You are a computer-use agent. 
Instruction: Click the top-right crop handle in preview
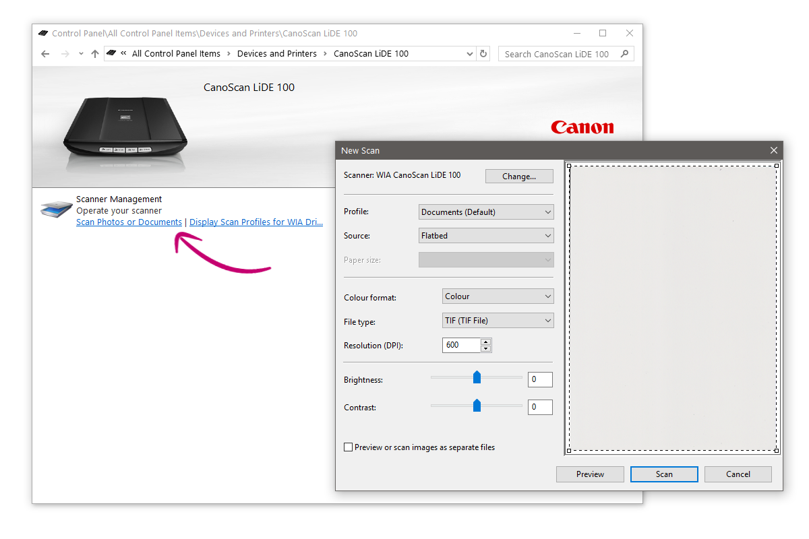click(x=777, y=166)
